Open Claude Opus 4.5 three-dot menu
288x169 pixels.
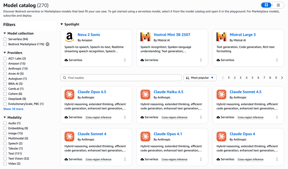125,117
